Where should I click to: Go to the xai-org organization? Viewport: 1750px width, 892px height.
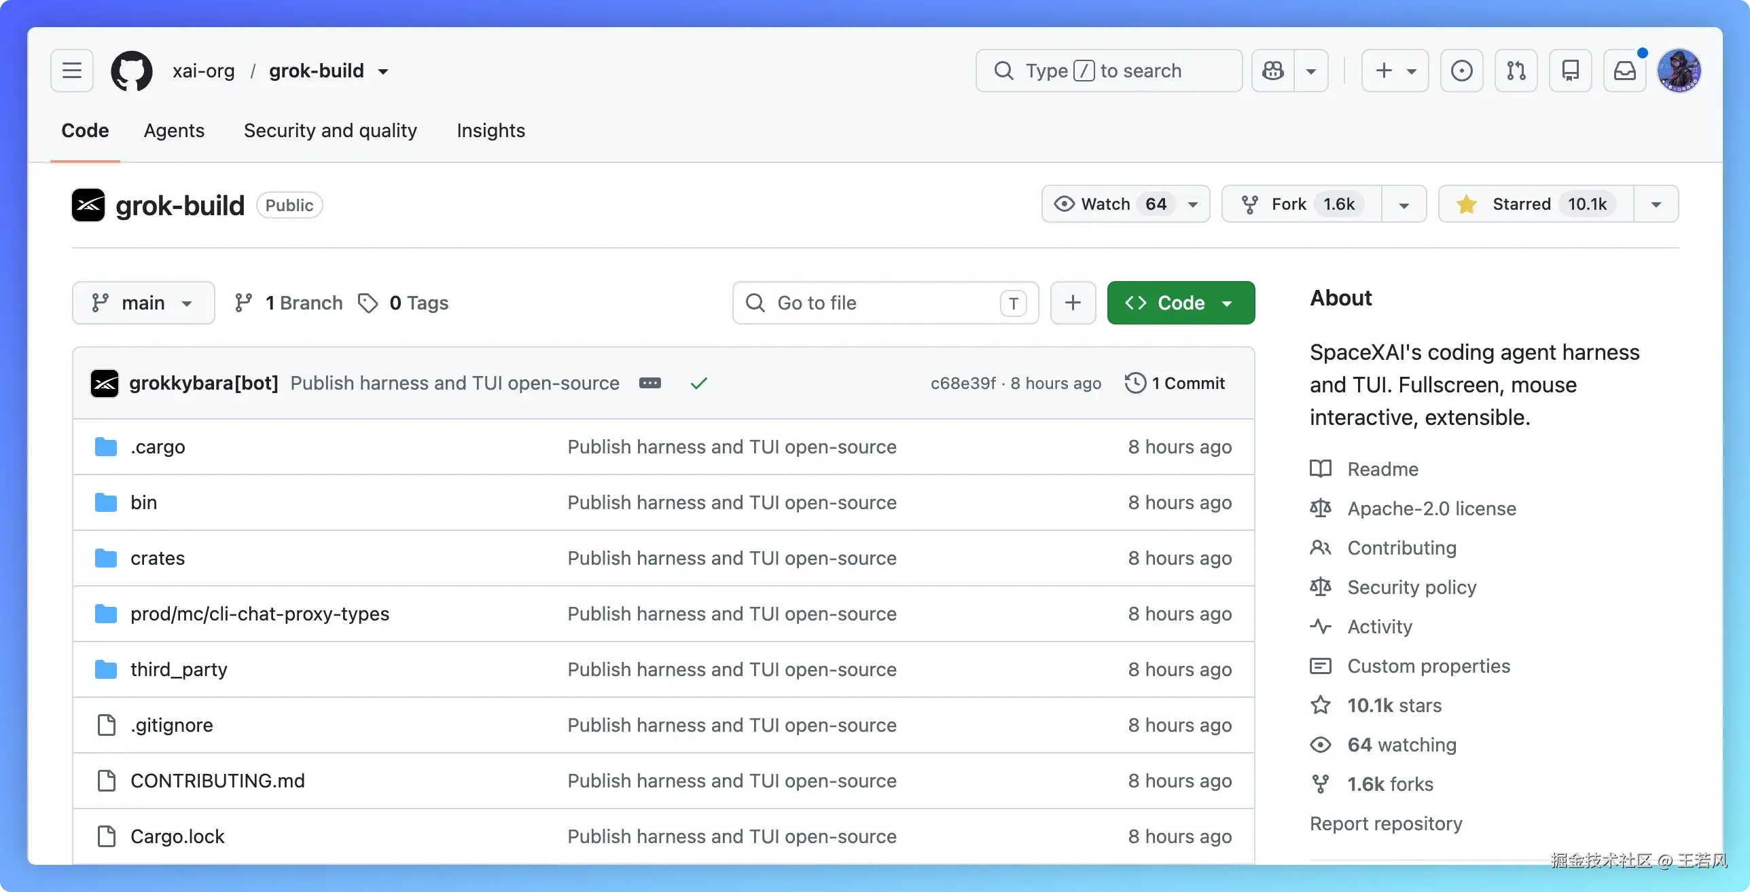click(x=203, y=71)
